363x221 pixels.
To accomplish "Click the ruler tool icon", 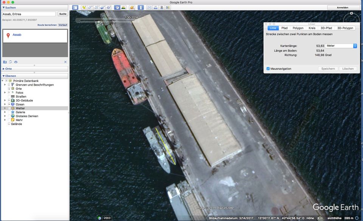I will 141,7.
